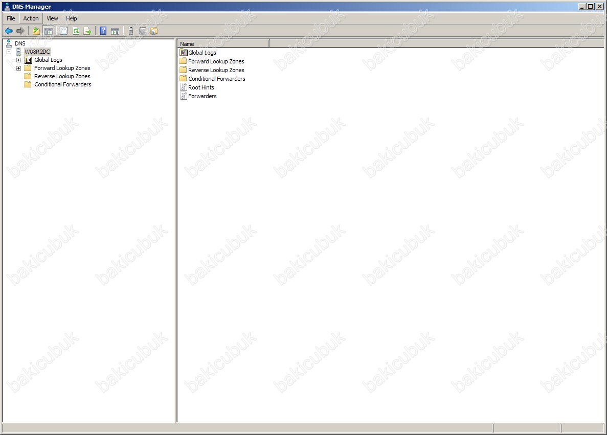Click the Global Logs icon in right pane
Viewport: 607px width, 435px height.
point(184,53)
